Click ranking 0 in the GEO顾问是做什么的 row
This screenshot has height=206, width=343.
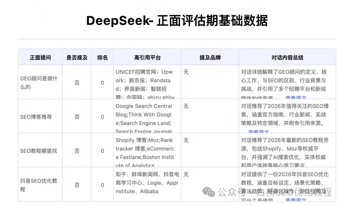(102, 83)
